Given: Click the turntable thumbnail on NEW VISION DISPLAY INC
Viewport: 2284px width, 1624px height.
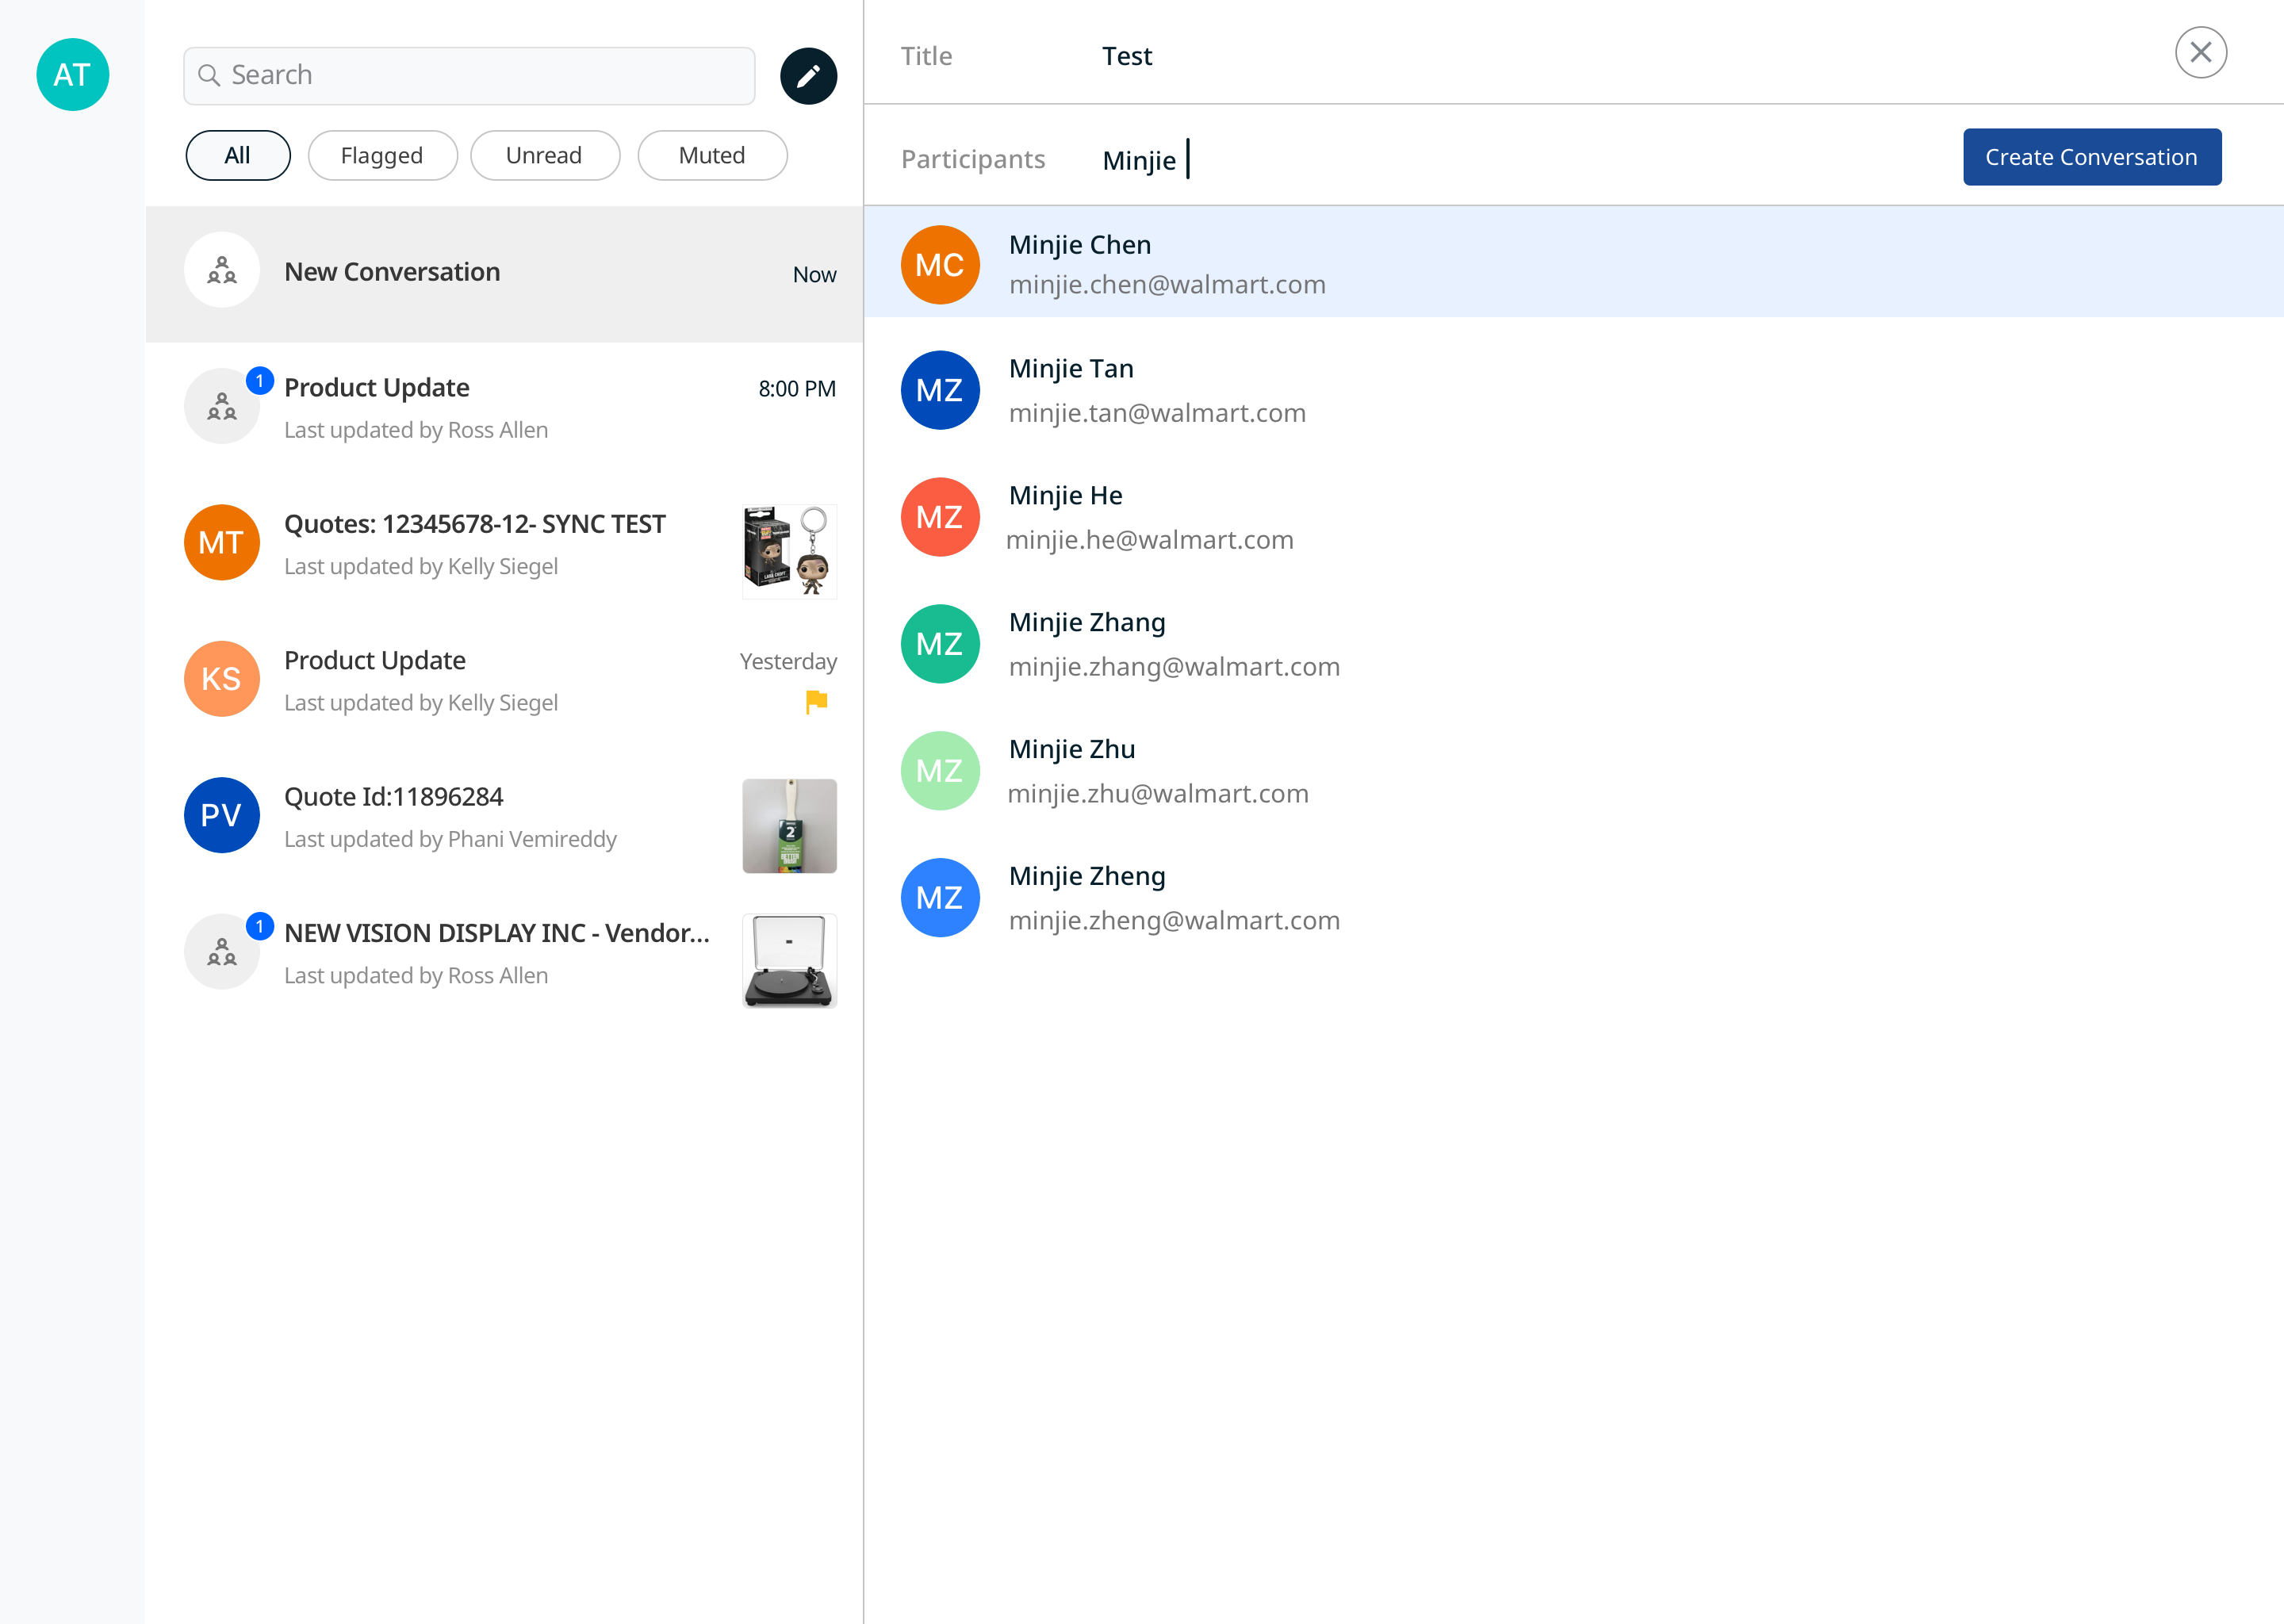Looking at the screenshot, I should tap(789, 960).
